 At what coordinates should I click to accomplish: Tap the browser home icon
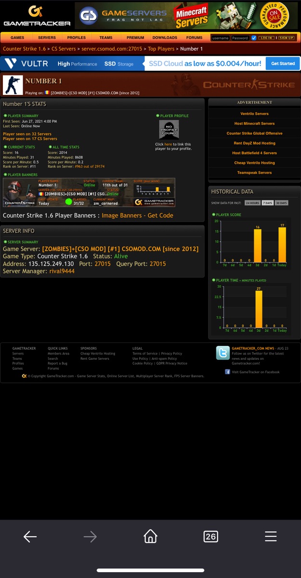pos(150,536)
